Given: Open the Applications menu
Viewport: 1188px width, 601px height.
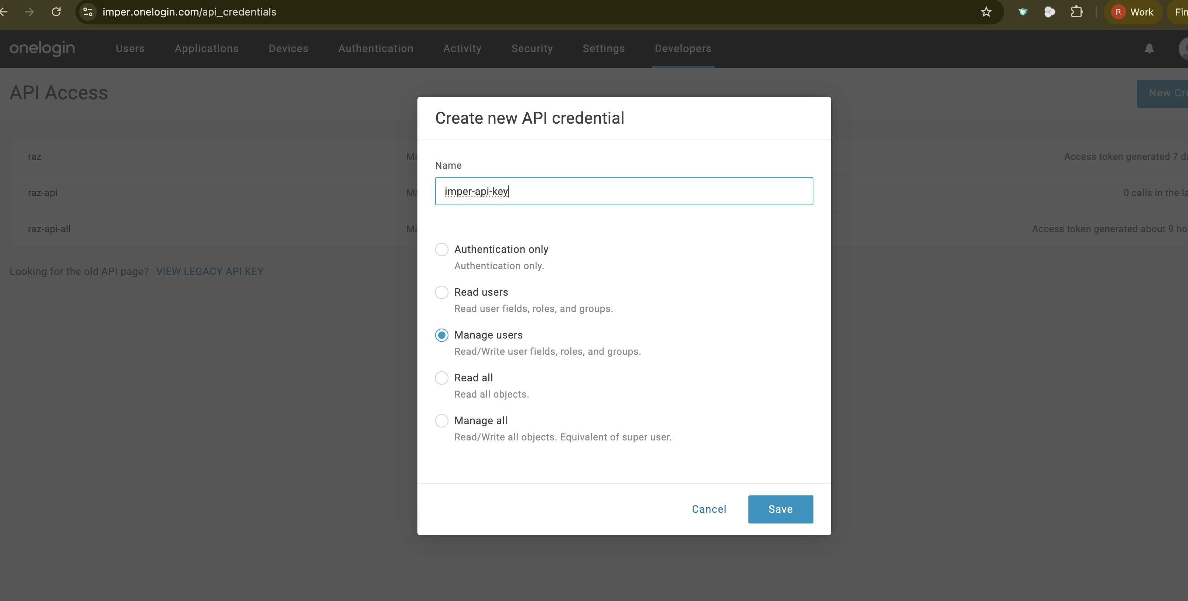Looking at the screenshot, I should point(206,48).
